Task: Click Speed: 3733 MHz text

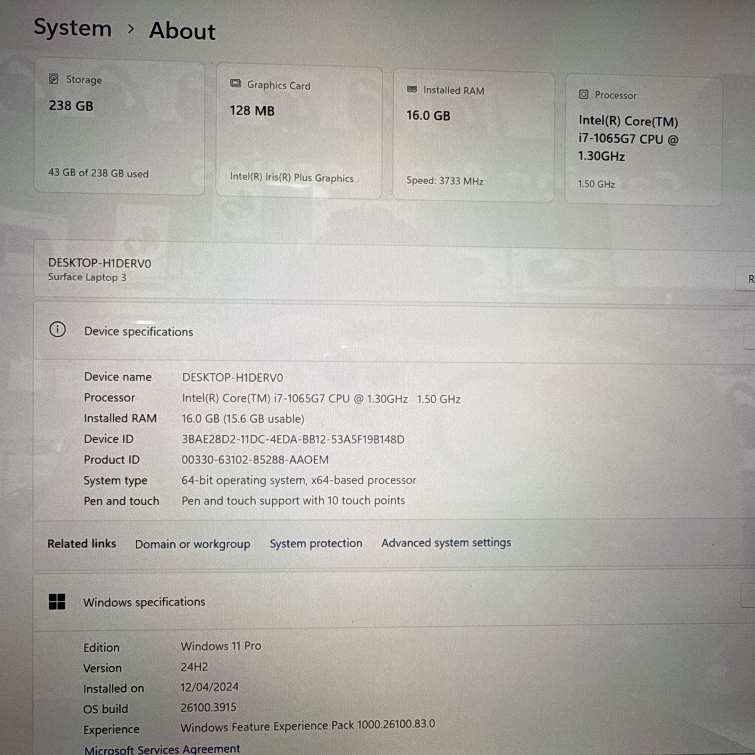Action: 445,181
